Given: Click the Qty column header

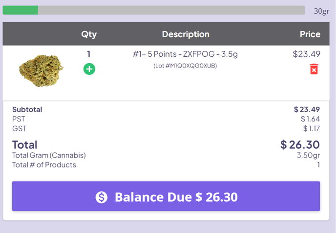Looking at the screenshot, I should click(89, 34).
